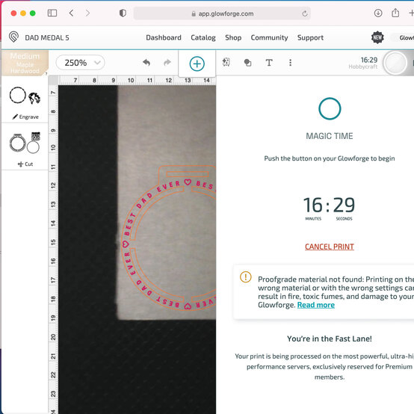Open the Community menu
The image size is (414, 414).
(x=269, y=37)
